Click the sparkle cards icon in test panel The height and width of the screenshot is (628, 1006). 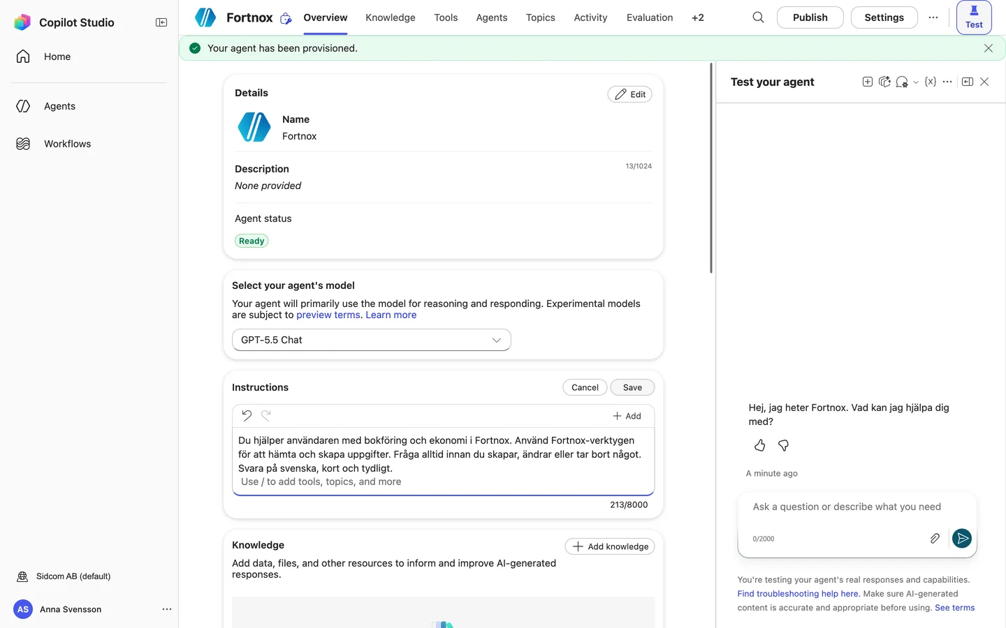(x=884, y=82)
